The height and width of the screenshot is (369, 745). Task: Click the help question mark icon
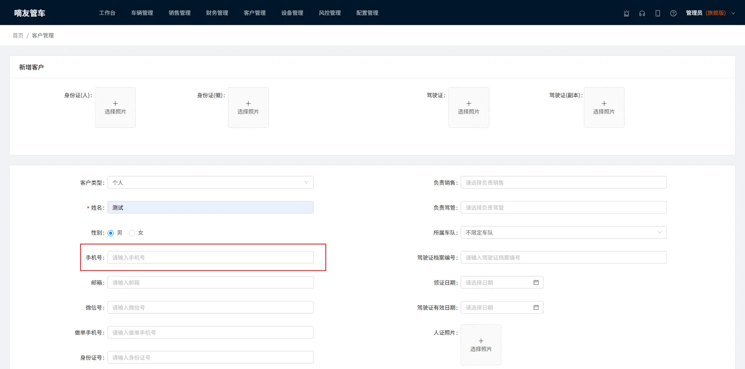coord(673,13)
